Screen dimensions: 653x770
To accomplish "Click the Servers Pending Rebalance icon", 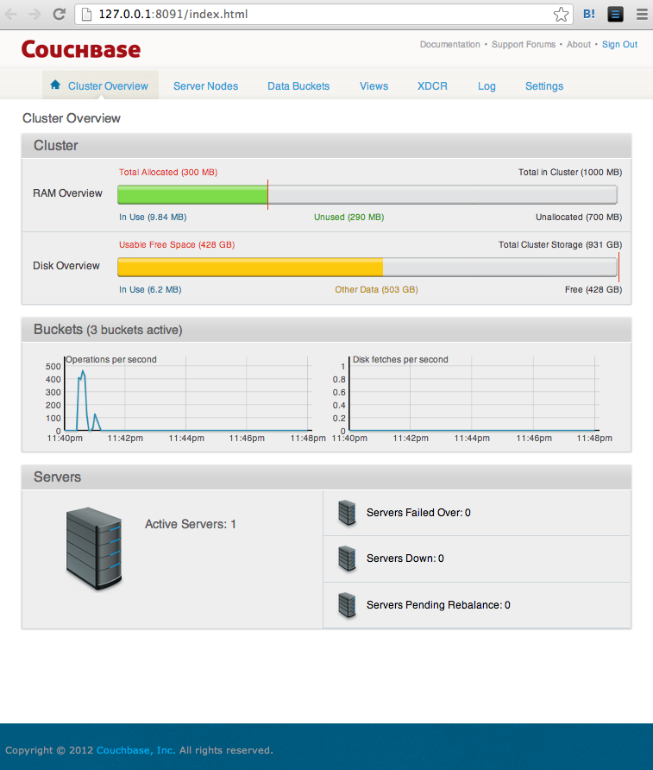I will click(x=347, y=605).
